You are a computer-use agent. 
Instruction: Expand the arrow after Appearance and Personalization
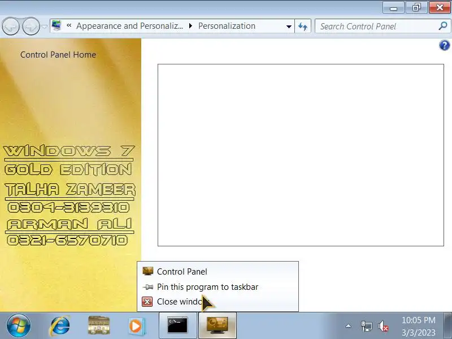(x=190, y=26)
